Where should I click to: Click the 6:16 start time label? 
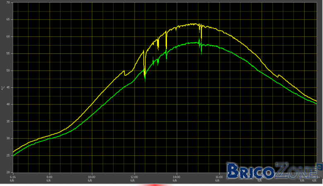tap(12, 177)
